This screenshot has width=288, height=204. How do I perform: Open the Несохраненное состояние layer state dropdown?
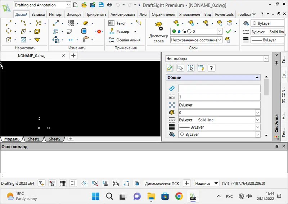click(220, 40)
